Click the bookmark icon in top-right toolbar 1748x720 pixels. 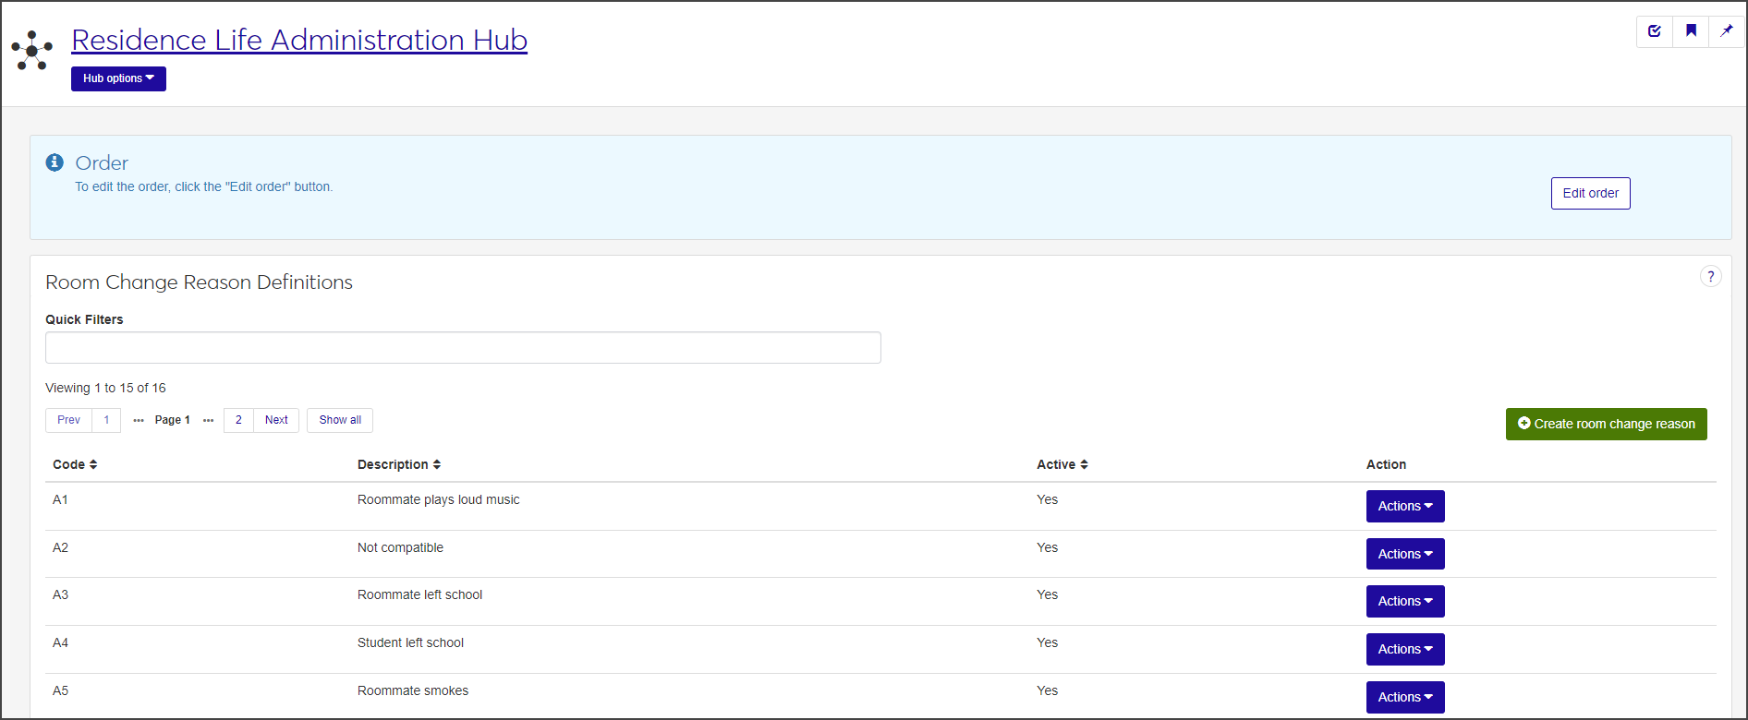coord(1691,31)
